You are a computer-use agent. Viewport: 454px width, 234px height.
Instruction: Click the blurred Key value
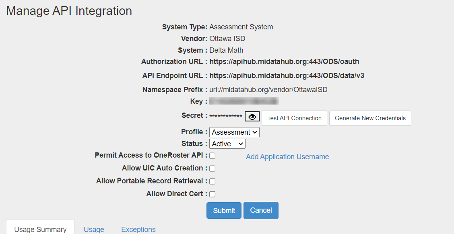tap(244, 101)
